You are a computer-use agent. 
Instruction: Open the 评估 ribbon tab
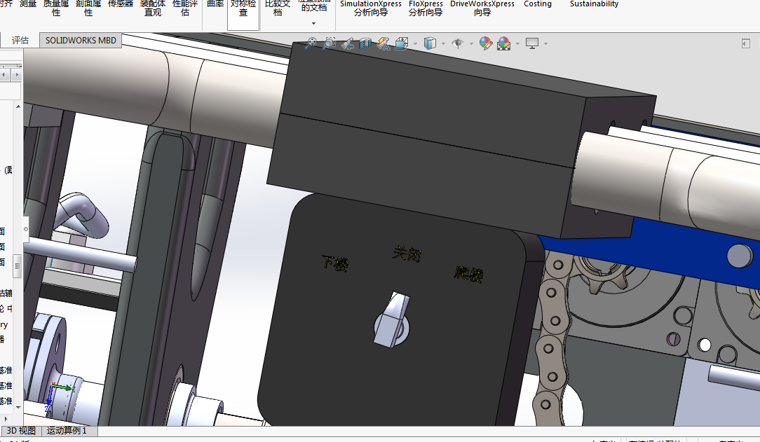click(20, 40)
